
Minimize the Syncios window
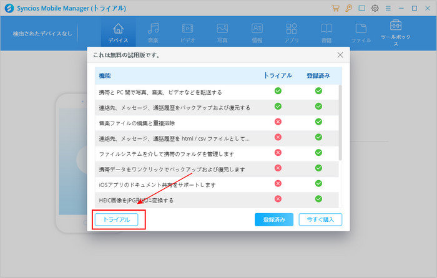(401, 8)
